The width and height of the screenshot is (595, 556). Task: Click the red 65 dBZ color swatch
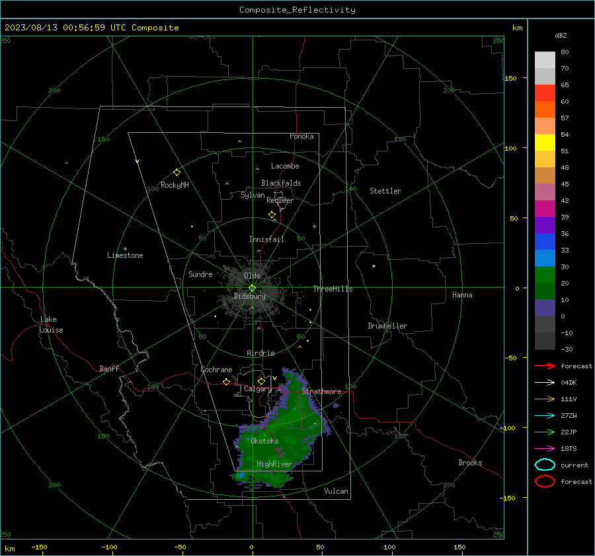click(x=545, y=93)
